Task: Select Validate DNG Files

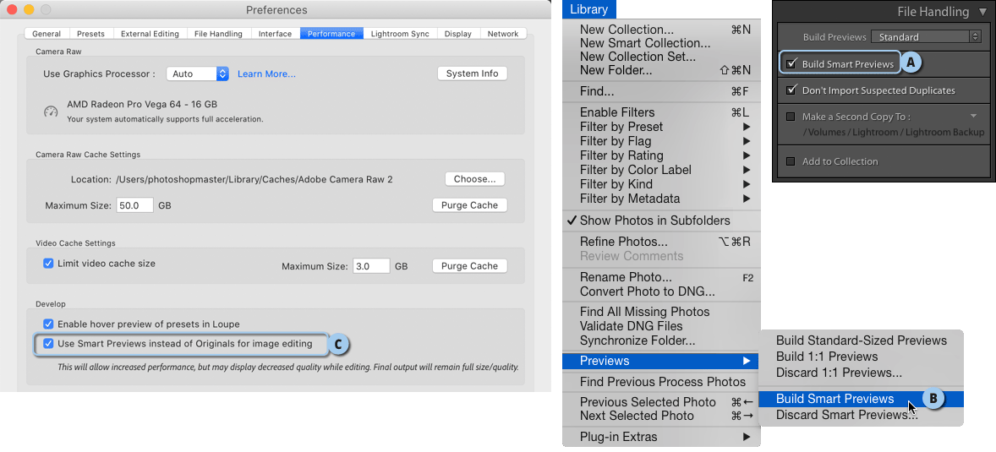Action: click(661, 326)
